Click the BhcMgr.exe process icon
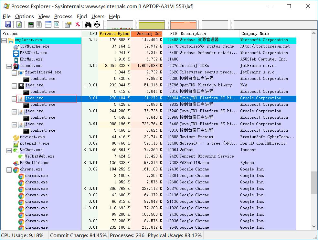318x240 pixels. [16, 60]
